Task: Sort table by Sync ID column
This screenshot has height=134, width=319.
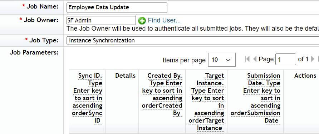Action: coord(87,98)
